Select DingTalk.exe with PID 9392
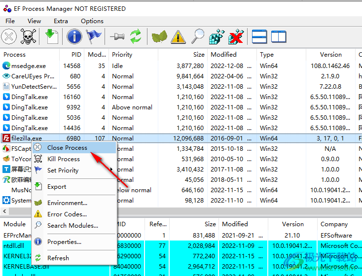This screenshot has width=362, height=276. coord(181,107)
